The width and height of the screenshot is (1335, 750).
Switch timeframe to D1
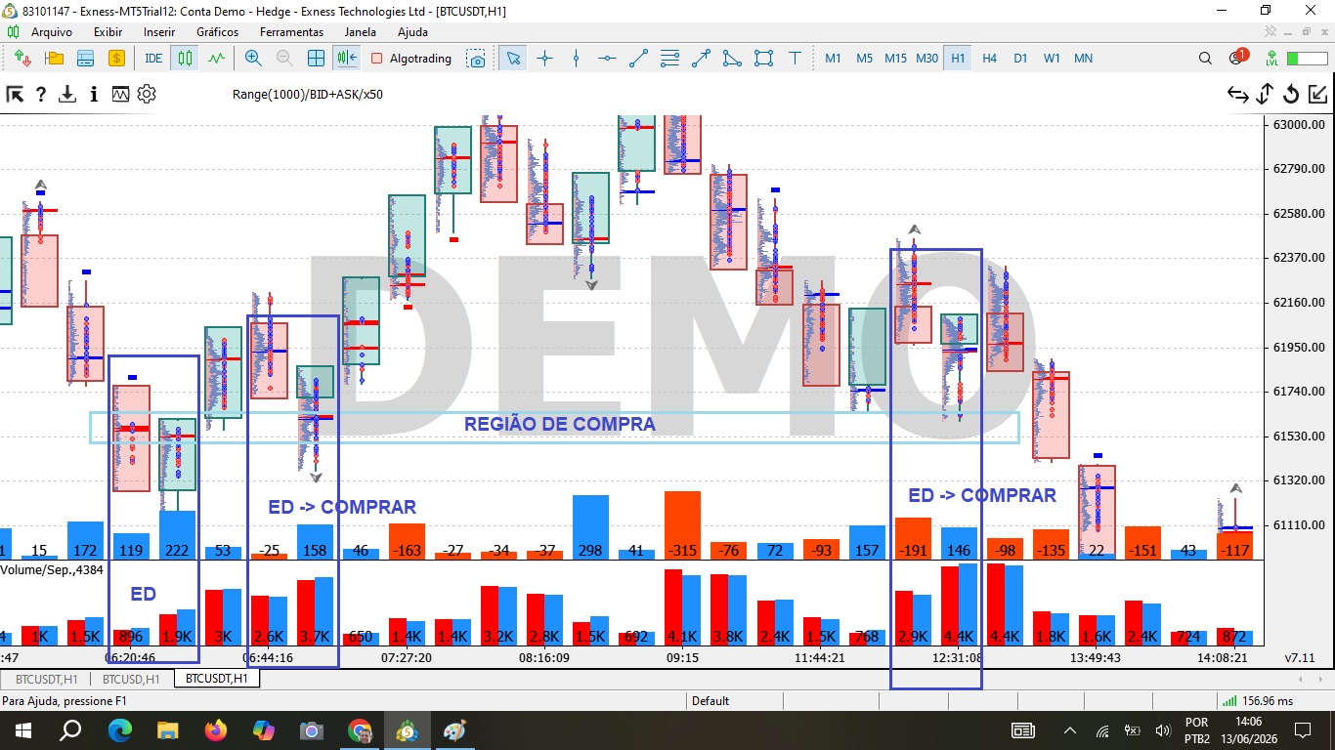click(1020, 58)
